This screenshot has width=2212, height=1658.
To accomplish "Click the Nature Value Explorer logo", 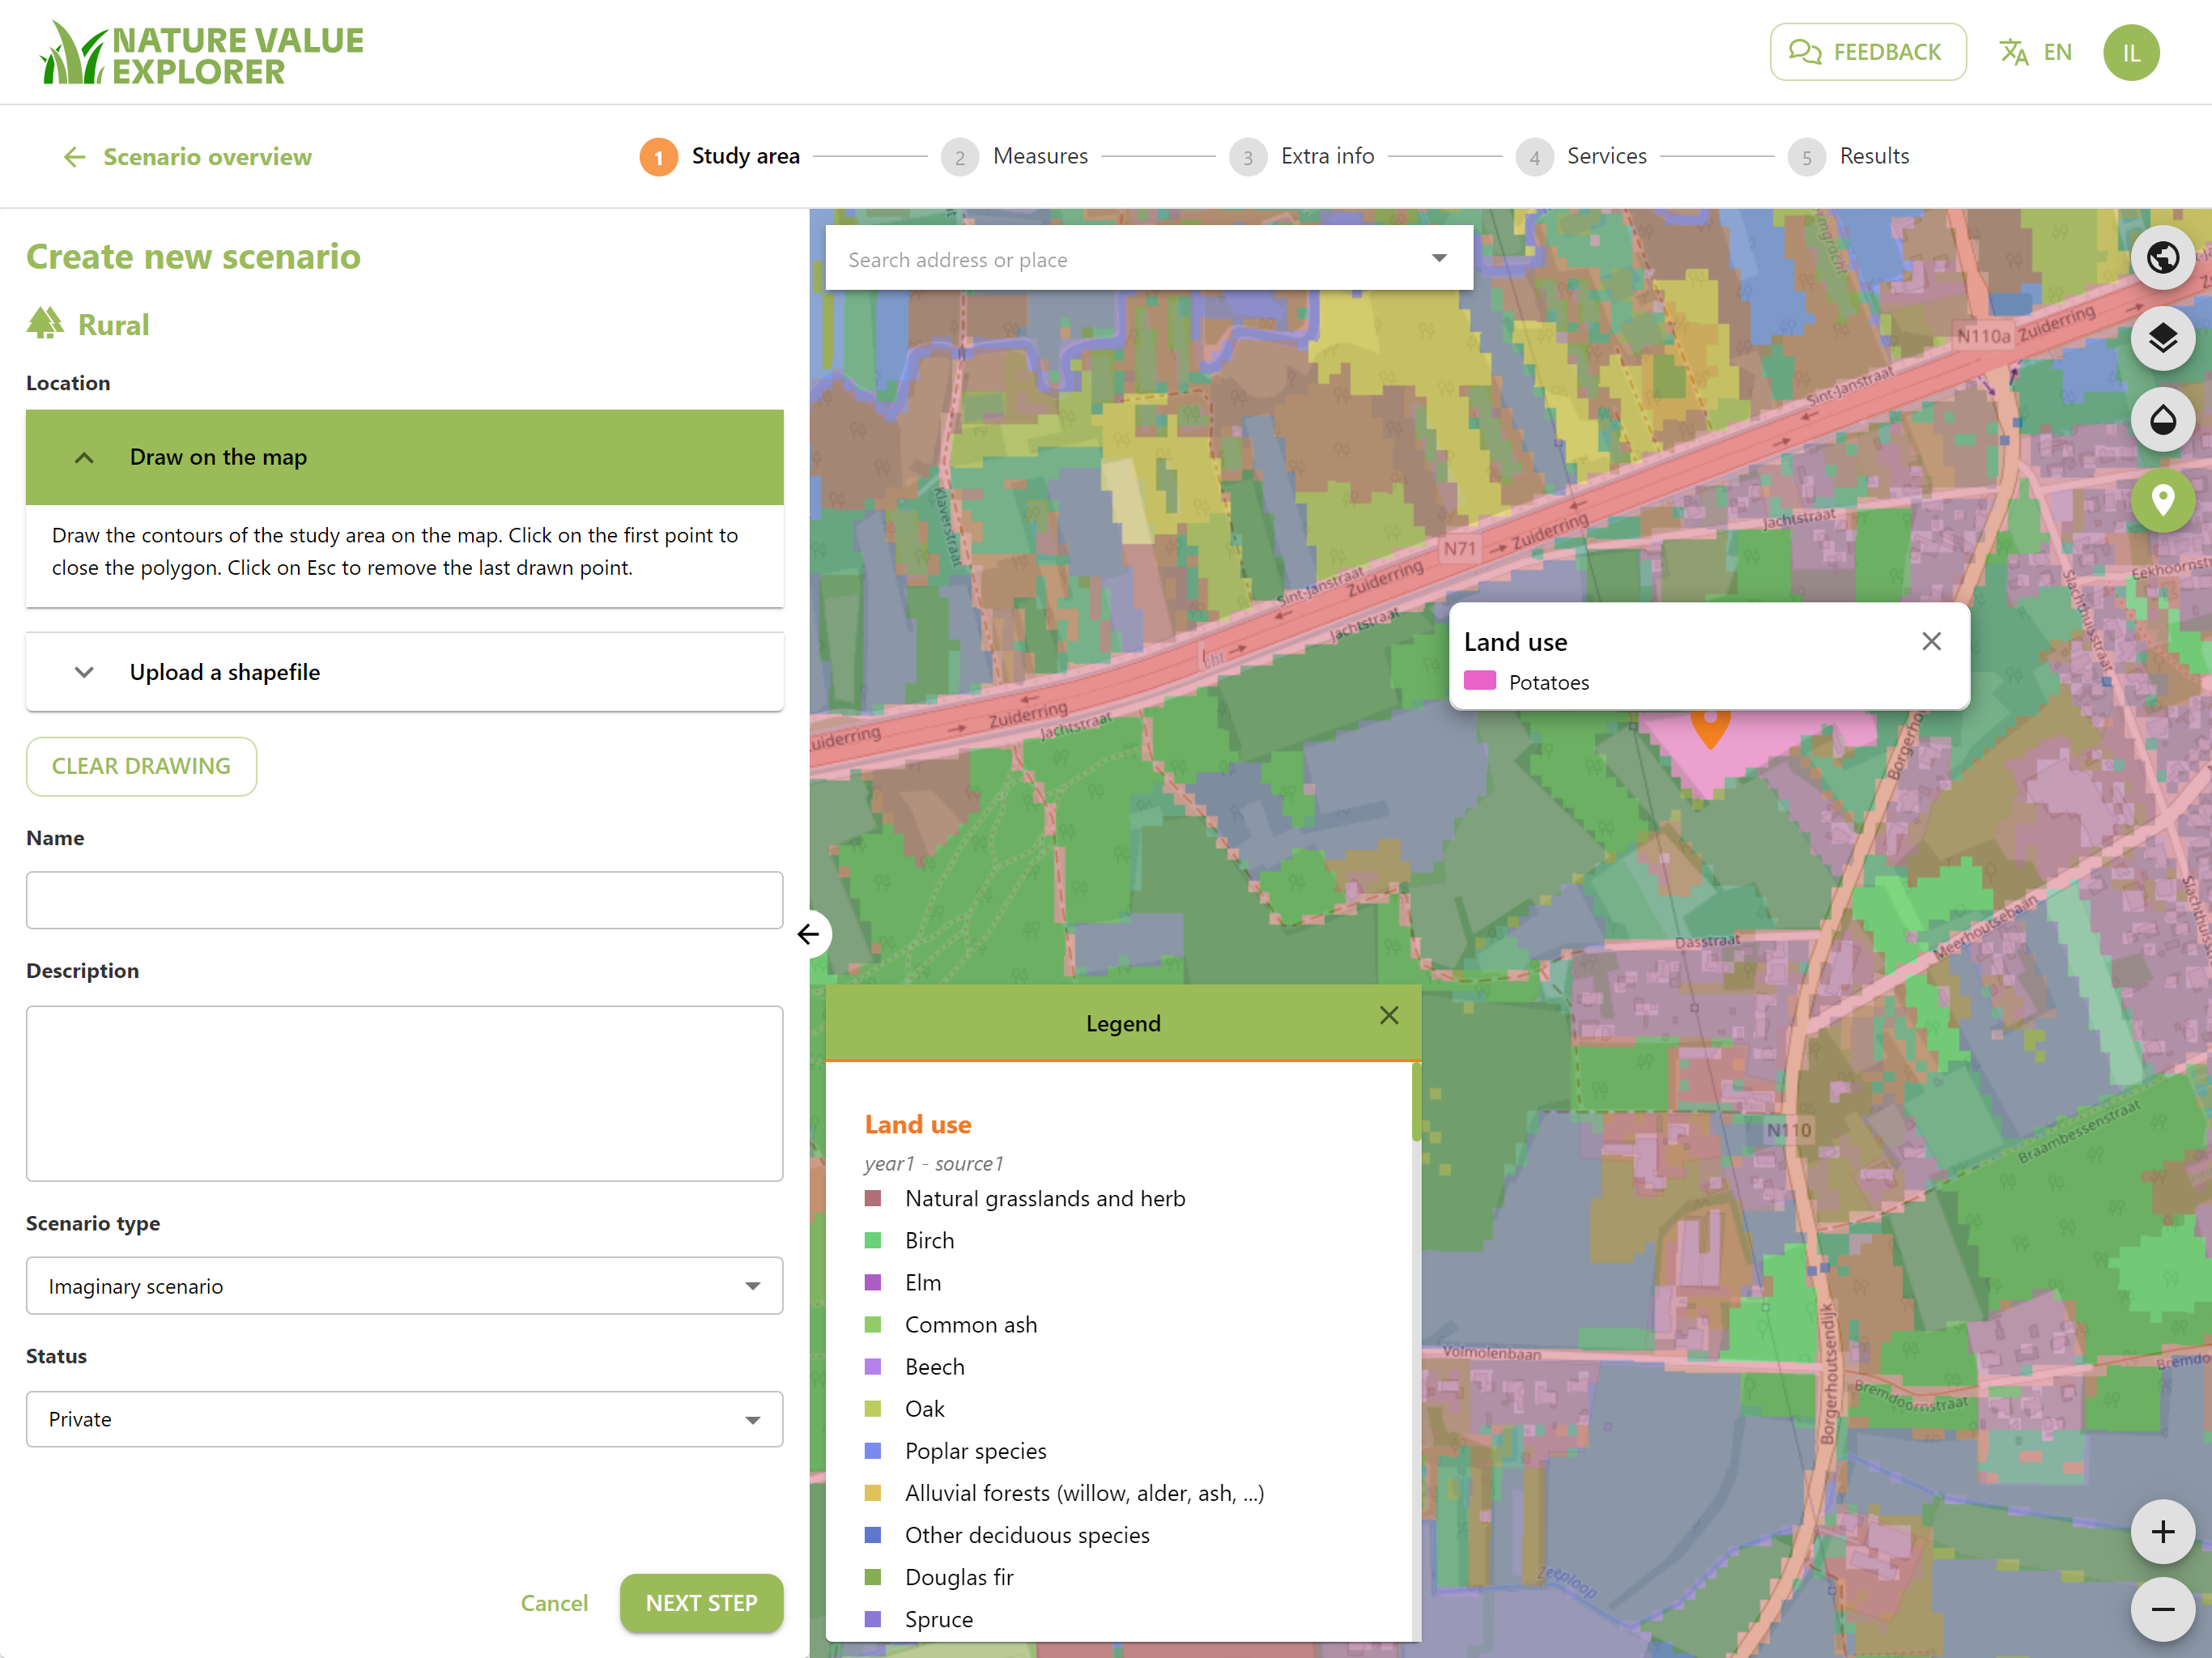I will coord(201,53).
